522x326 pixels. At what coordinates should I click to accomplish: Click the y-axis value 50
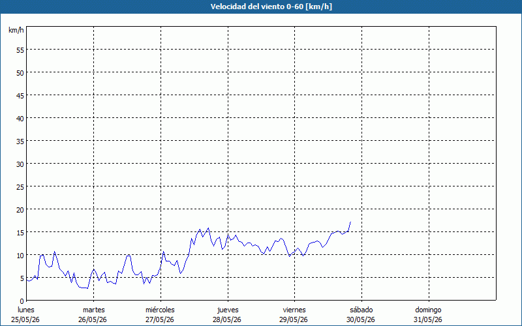click(x=20, y=73)
